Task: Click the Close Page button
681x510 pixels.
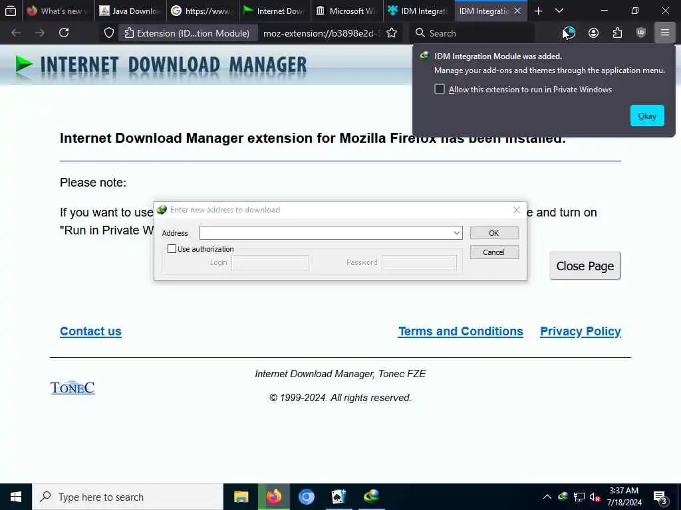Action: (585, 266)
